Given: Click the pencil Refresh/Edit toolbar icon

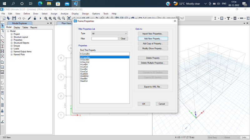Looking at the screenshot, I should click(x=29, y=18).
